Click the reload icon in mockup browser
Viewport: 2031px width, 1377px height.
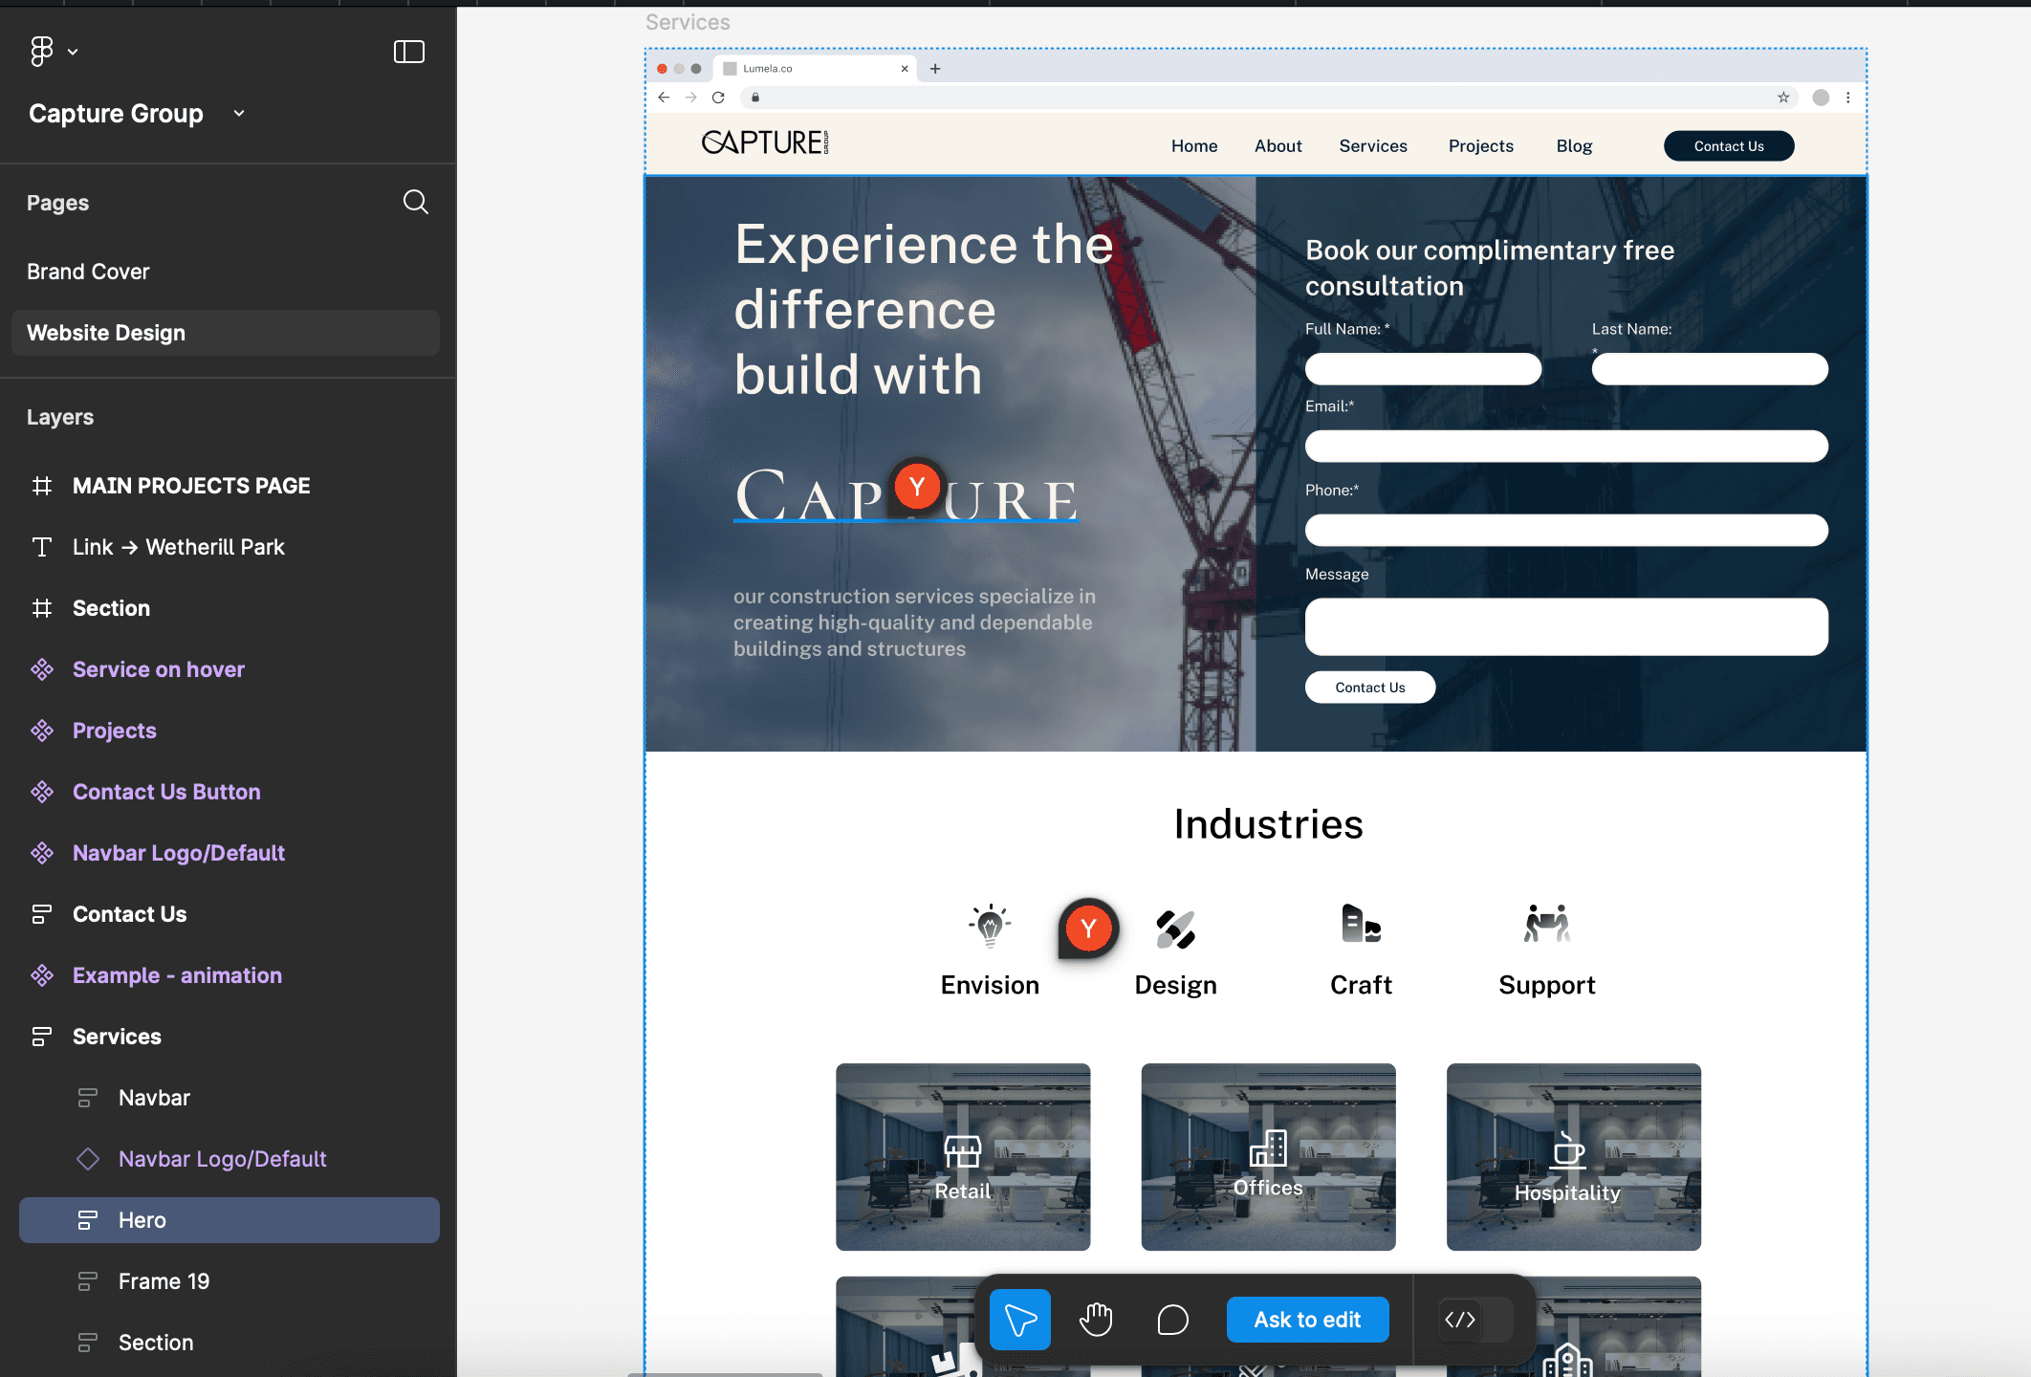click(718, 98)
